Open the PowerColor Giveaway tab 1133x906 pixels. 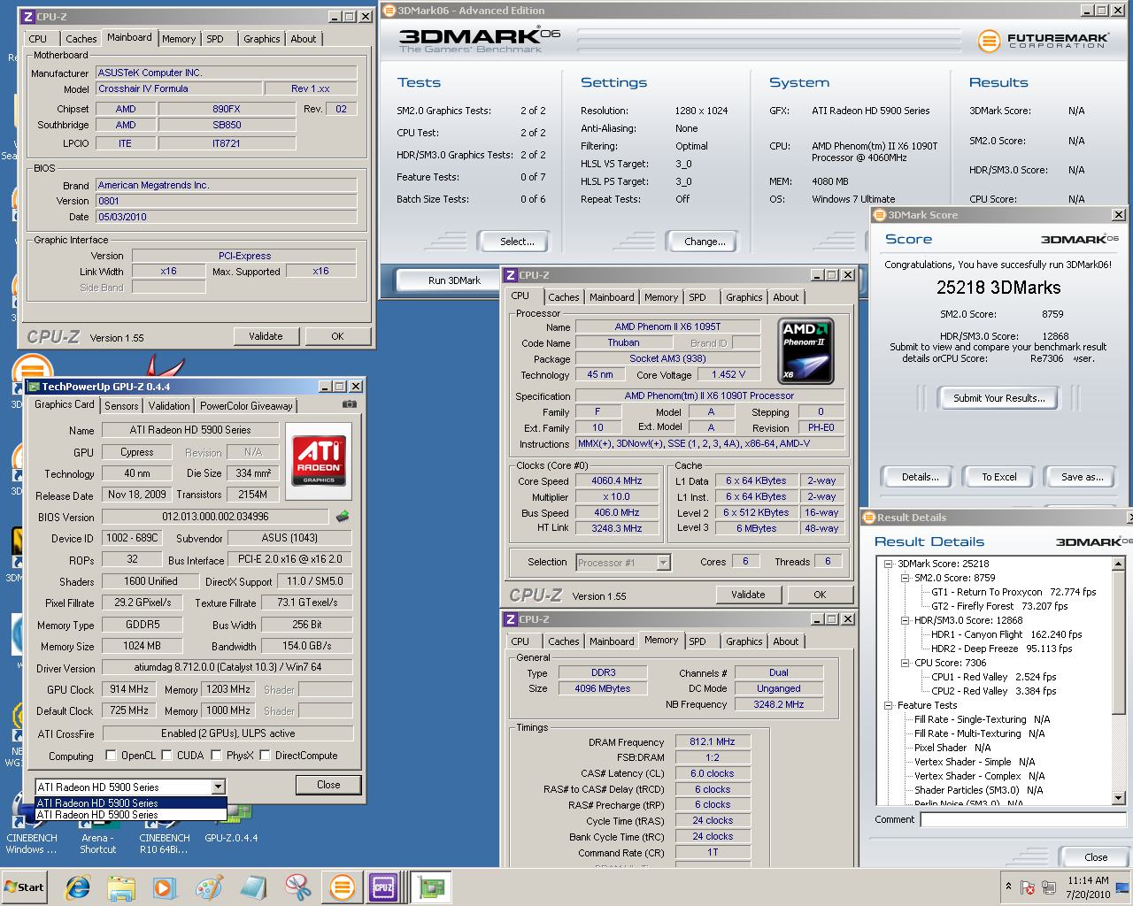(246, 406)
